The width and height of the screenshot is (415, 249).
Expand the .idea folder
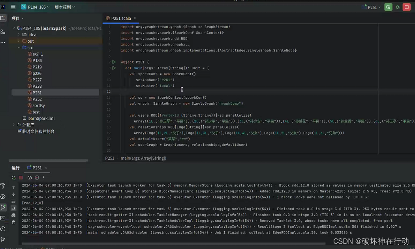[x=19, y=34]
